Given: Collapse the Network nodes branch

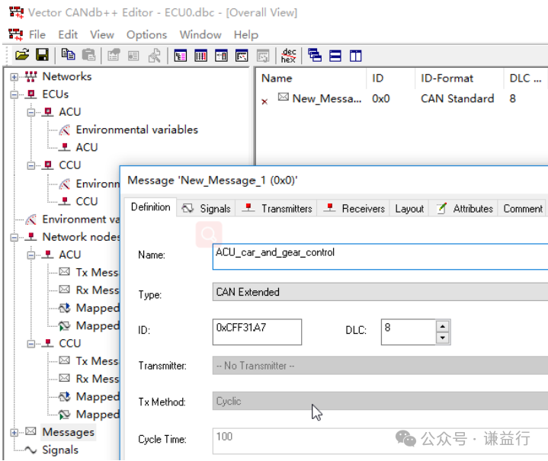Looking at the screenshot, I should point(14,237).
